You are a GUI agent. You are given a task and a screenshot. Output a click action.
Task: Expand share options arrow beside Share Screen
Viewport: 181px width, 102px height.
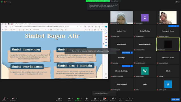click(x=82, y=99)
